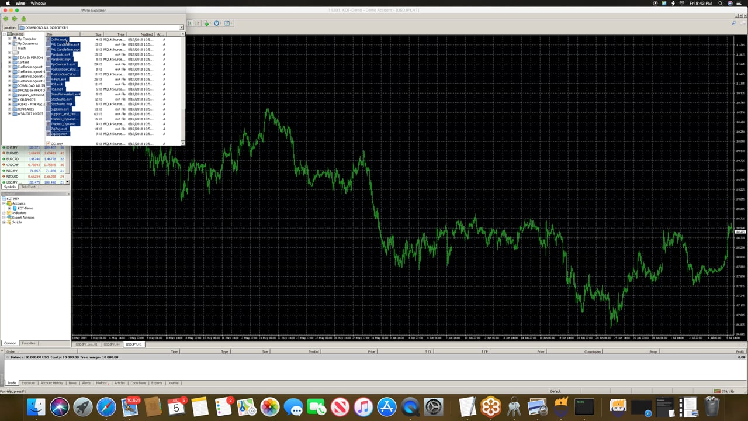Expand the KOT-Demo account node
Viewport: 748px width, 421px height.
tap(9, 208)
